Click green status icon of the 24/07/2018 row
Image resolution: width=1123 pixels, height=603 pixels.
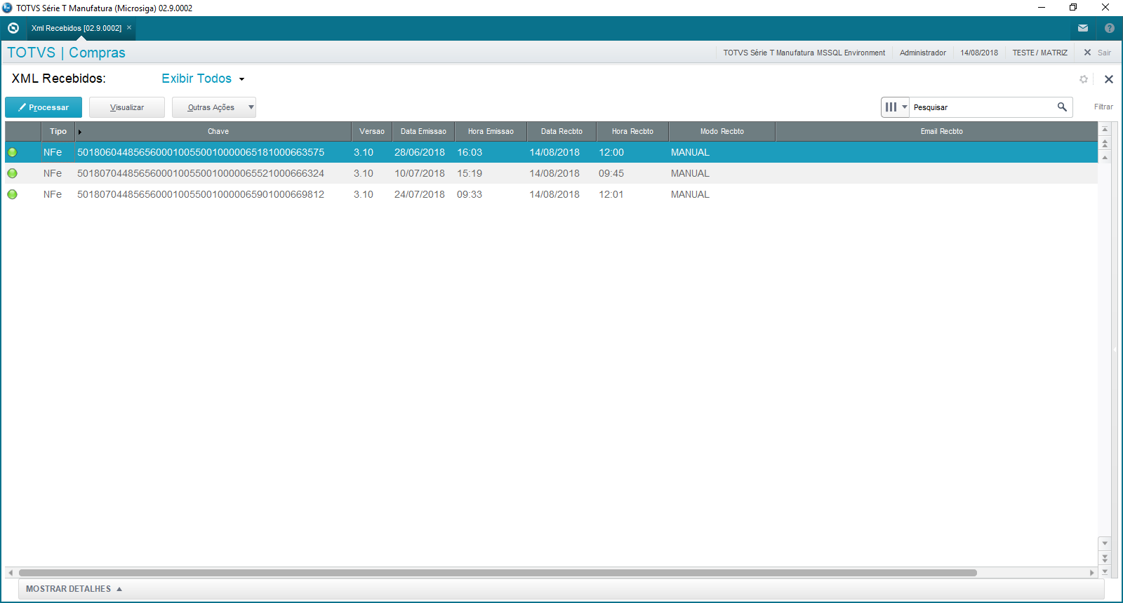(12, 194)
